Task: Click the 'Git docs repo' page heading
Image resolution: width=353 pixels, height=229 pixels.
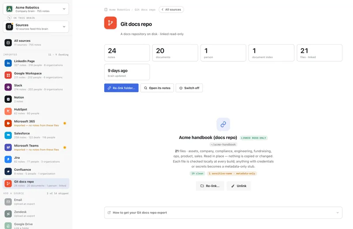Action: point(136,24)
